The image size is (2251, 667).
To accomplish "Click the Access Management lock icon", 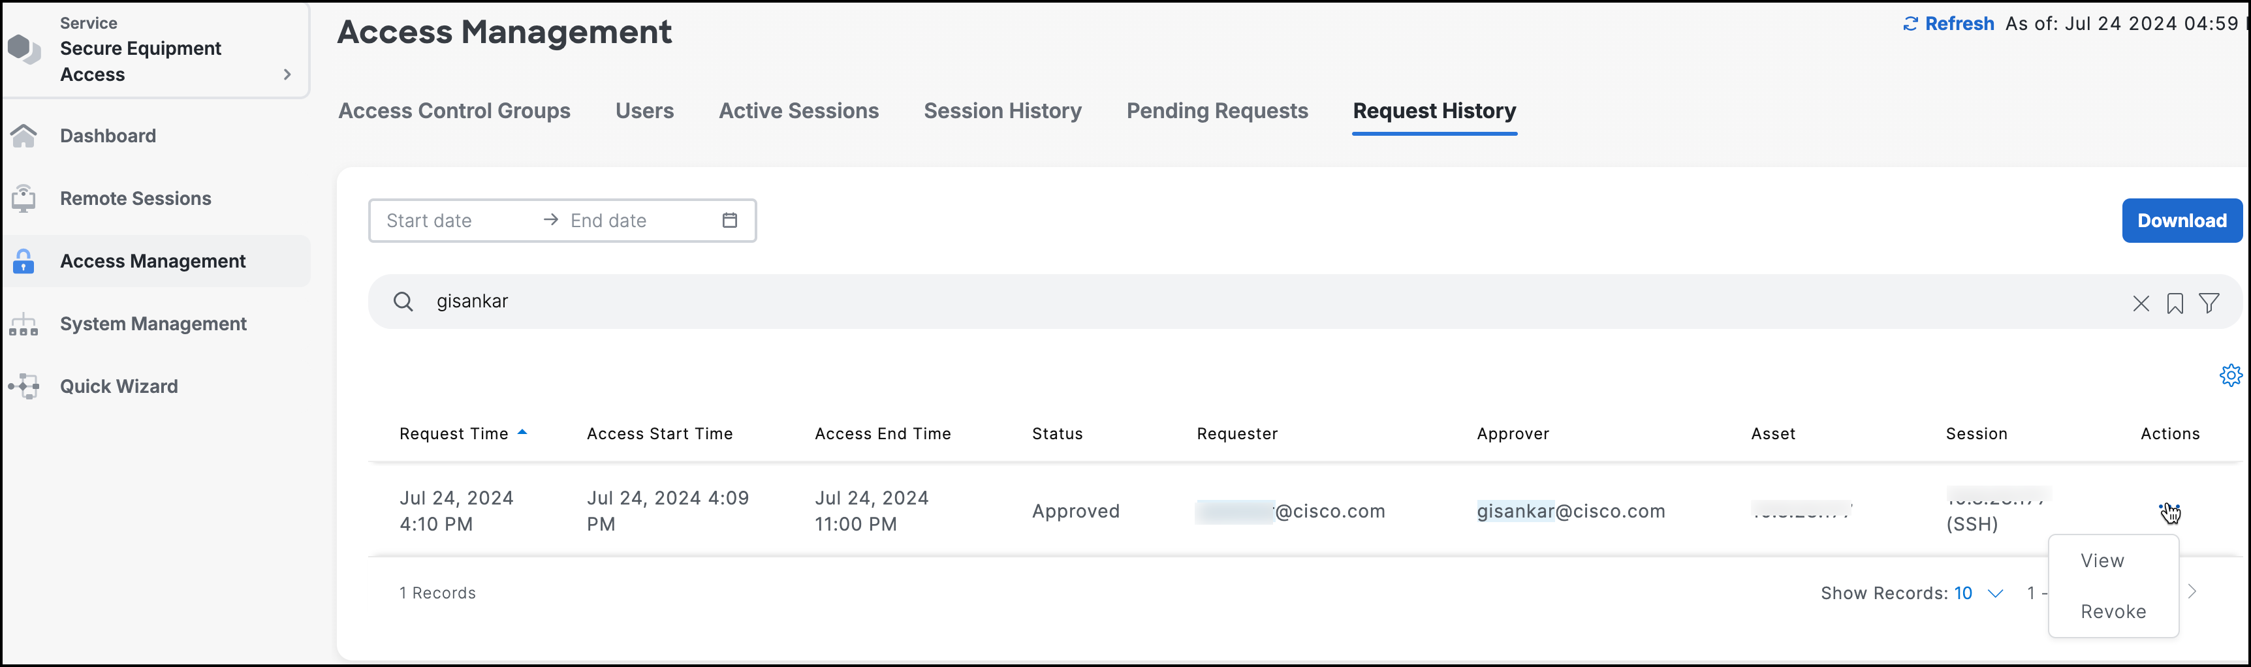I will point(24,260).
